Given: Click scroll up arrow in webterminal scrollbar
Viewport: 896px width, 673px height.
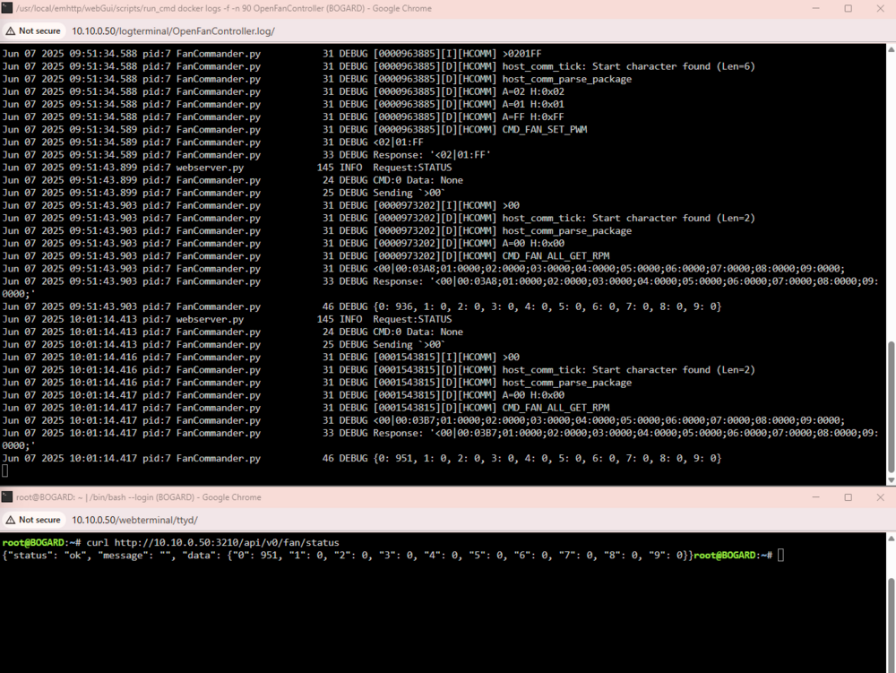Looking at the screenshot, I should (x=891, y=539).
